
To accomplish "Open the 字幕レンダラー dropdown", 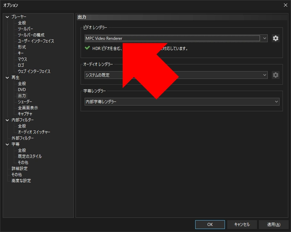I will (182, 101).
